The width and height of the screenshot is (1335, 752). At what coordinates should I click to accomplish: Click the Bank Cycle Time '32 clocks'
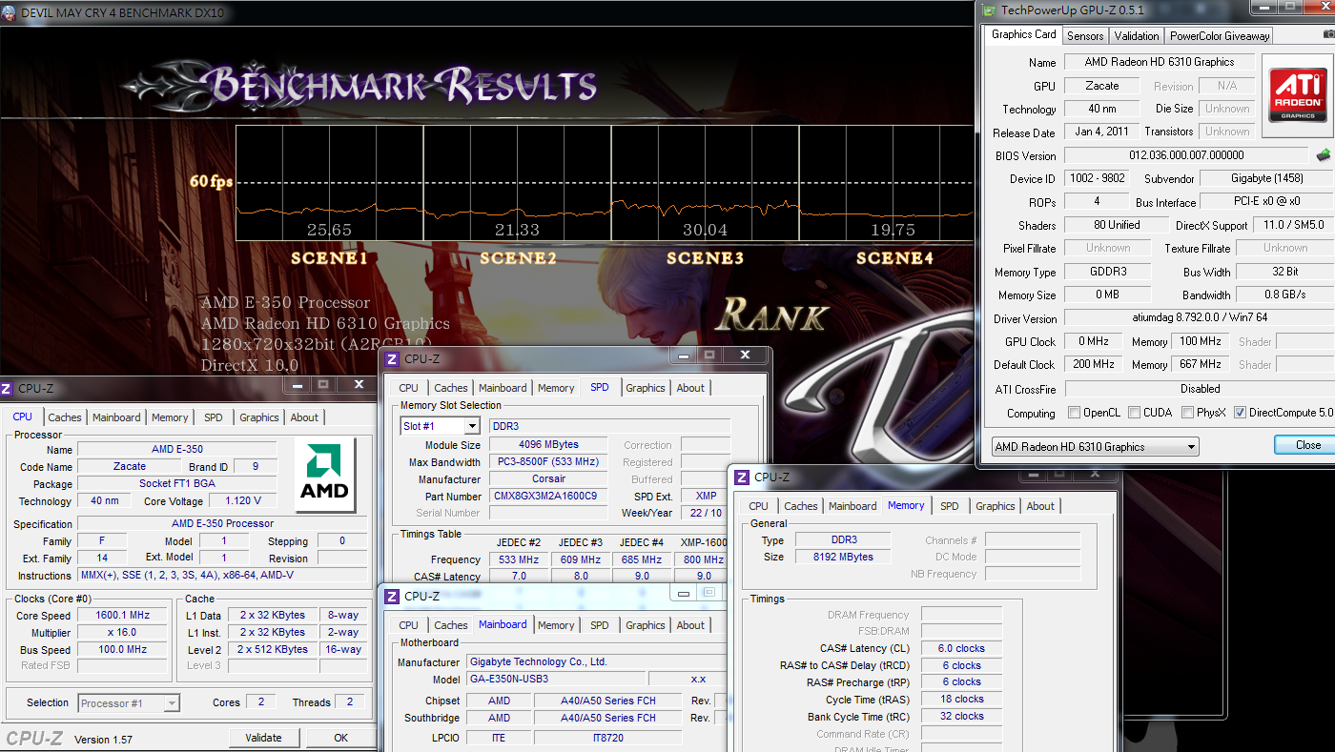960,717
